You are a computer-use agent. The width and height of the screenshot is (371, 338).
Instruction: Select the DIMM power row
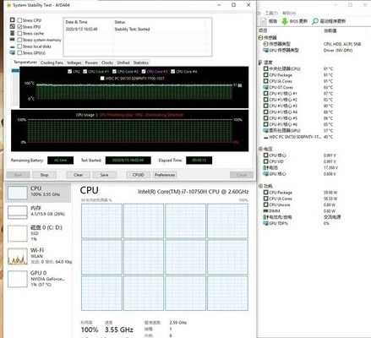point(300,211)
